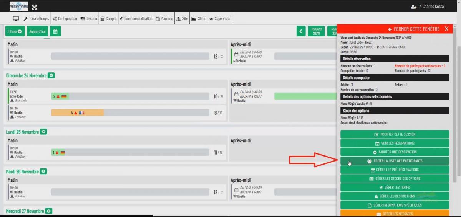Open the Paramétrages menu
Screen dimensions: 461x217
36,18
